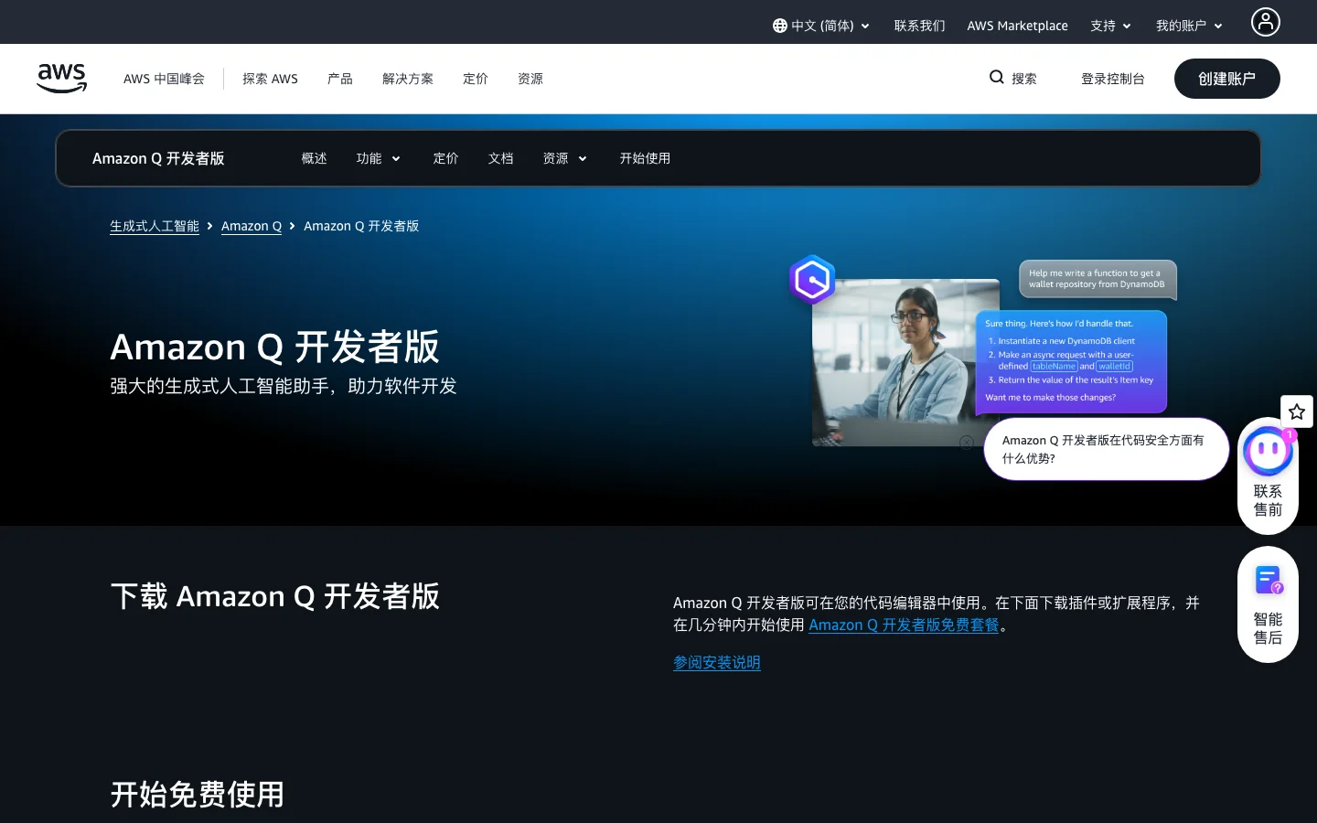Viewport: 1317px width, 823px height.
Task: Open the 参阅安装说明 link
Action: tap(717, 662)
